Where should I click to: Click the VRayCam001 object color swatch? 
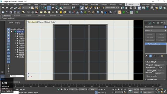click(165, 27)
